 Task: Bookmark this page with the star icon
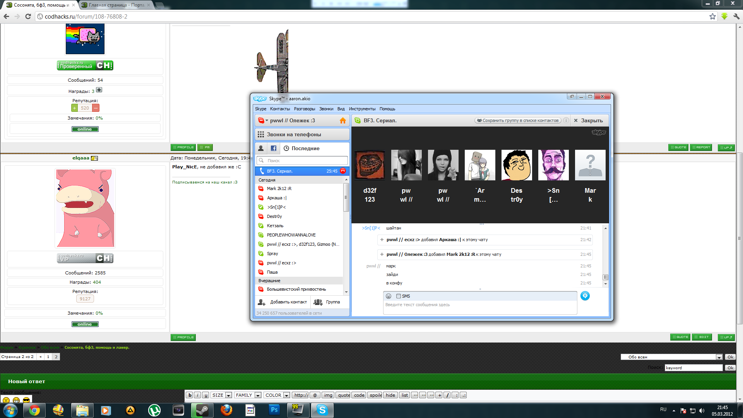(712, 16)
